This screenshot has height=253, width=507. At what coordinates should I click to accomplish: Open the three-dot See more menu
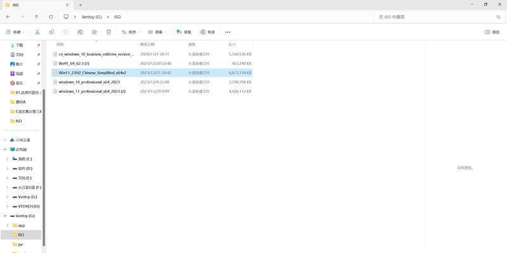click(x=228, y=32)
